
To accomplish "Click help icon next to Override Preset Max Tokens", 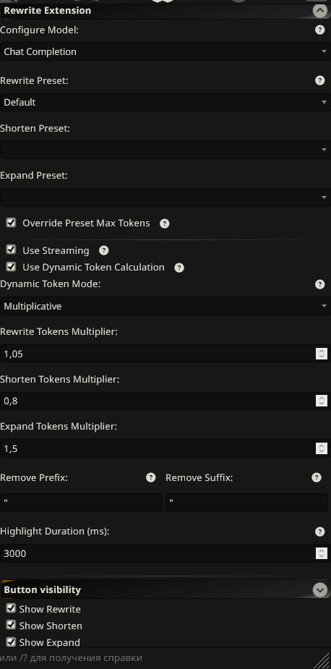I will pos(164,223).
